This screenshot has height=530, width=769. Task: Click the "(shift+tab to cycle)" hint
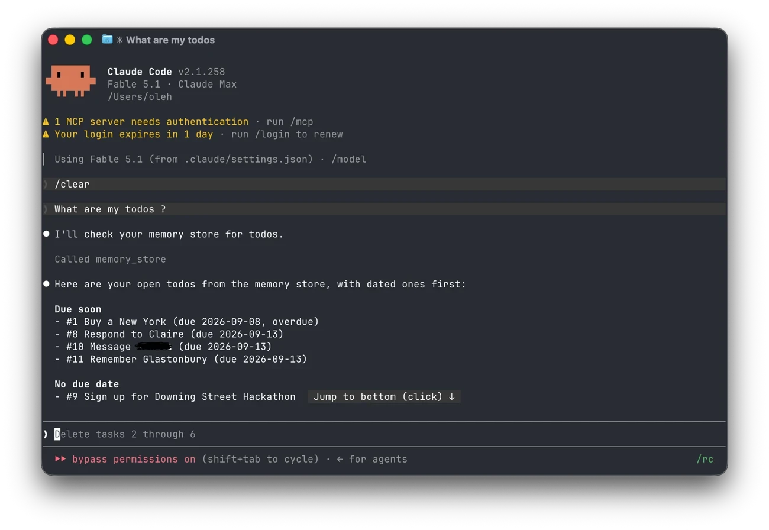pos(260,459)
